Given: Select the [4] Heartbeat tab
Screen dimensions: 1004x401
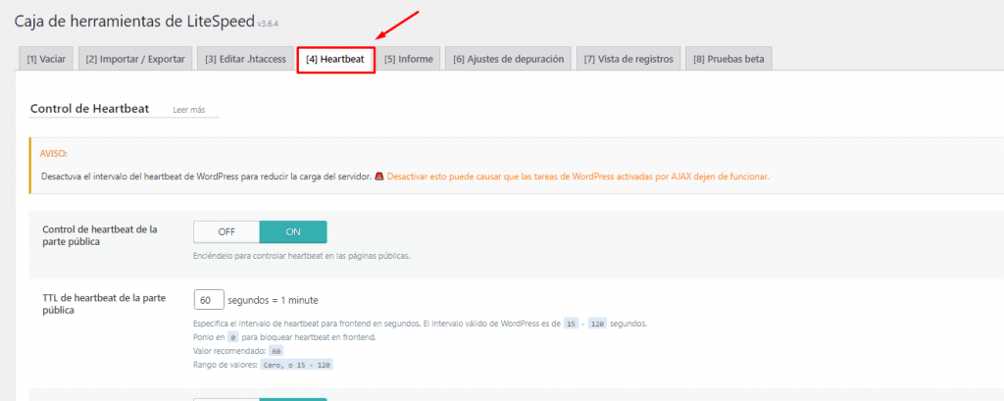Looking at the screenshot, I should [335, 59].
